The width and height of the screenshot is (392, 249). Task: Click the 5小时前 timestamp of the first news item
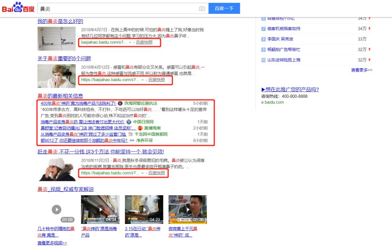(200, 103)
